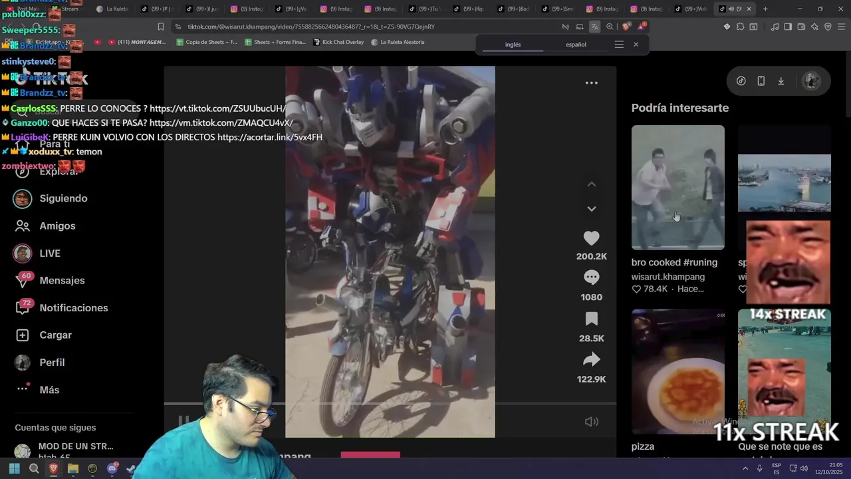Click the translate icon in the address bar
Screen dimensions: 851x479
pyautogui.click(x=594, y=27)
